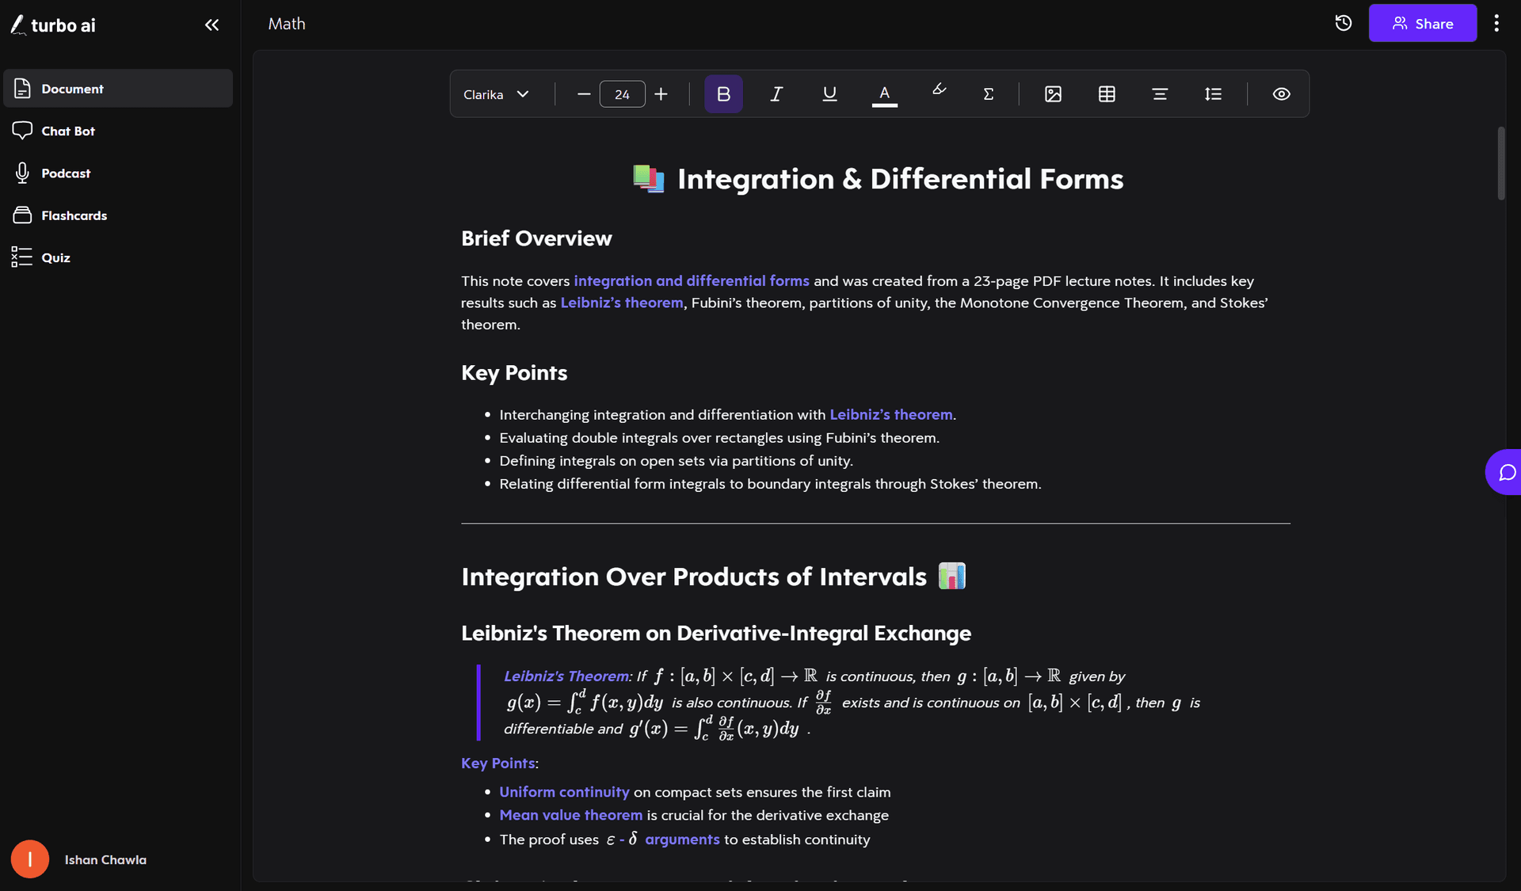The image size is (1521, 891).
Task: Click Integration Over Products of Intervals heading
Action: [x=694, y=577]
